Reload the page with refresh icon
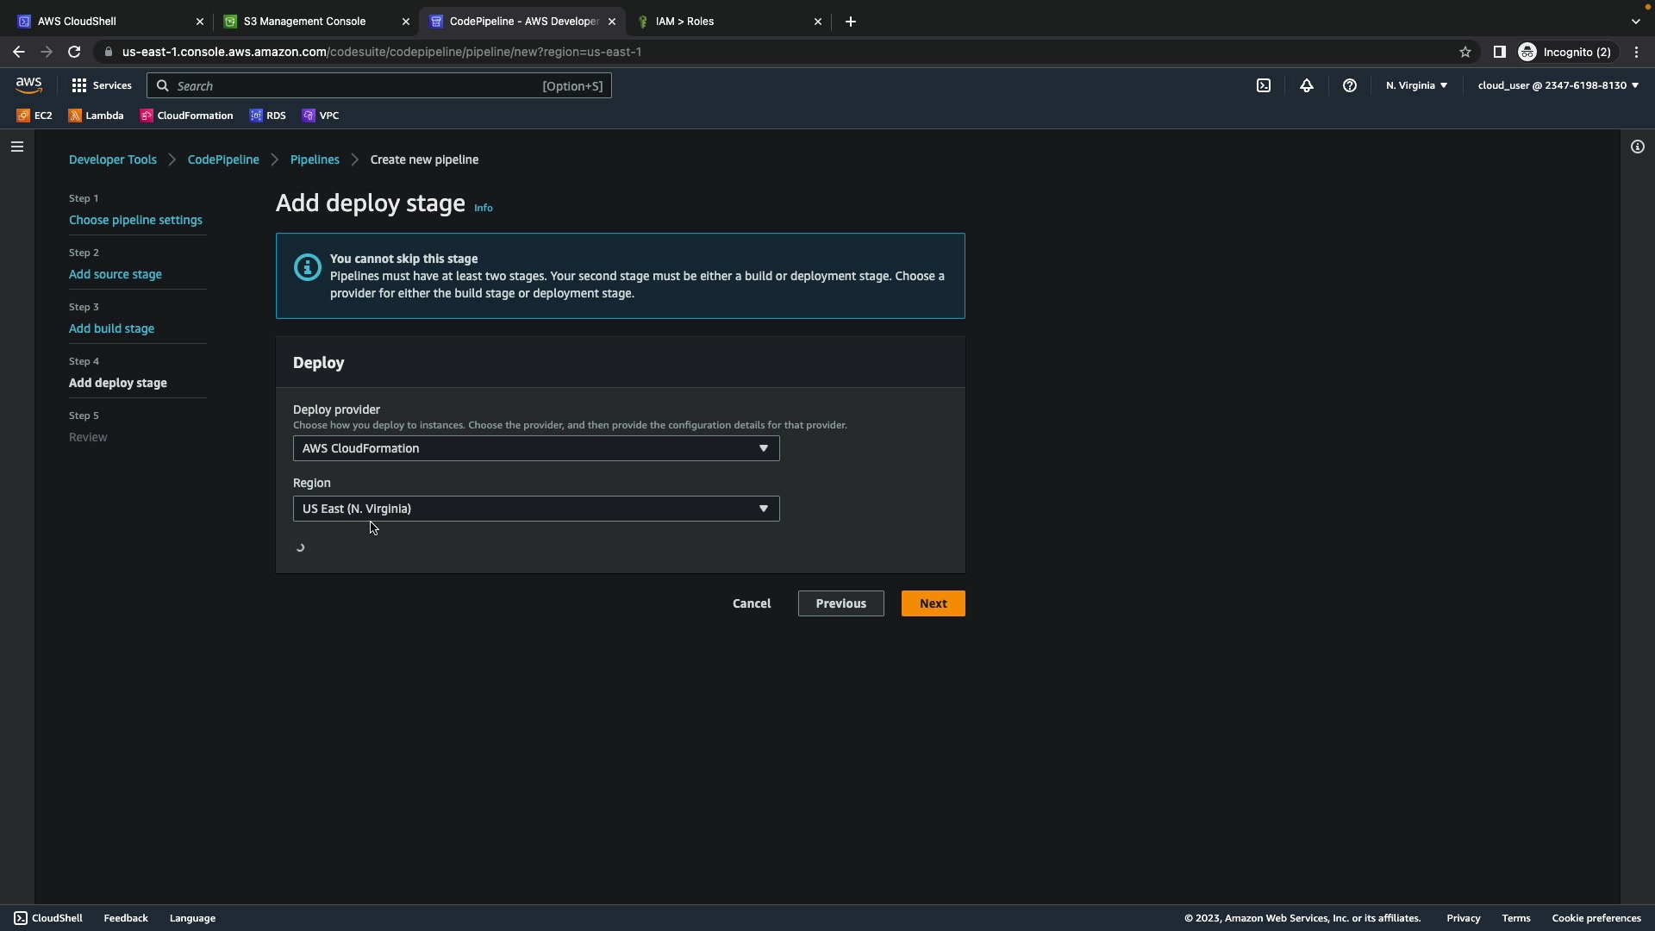 (74, 52)
